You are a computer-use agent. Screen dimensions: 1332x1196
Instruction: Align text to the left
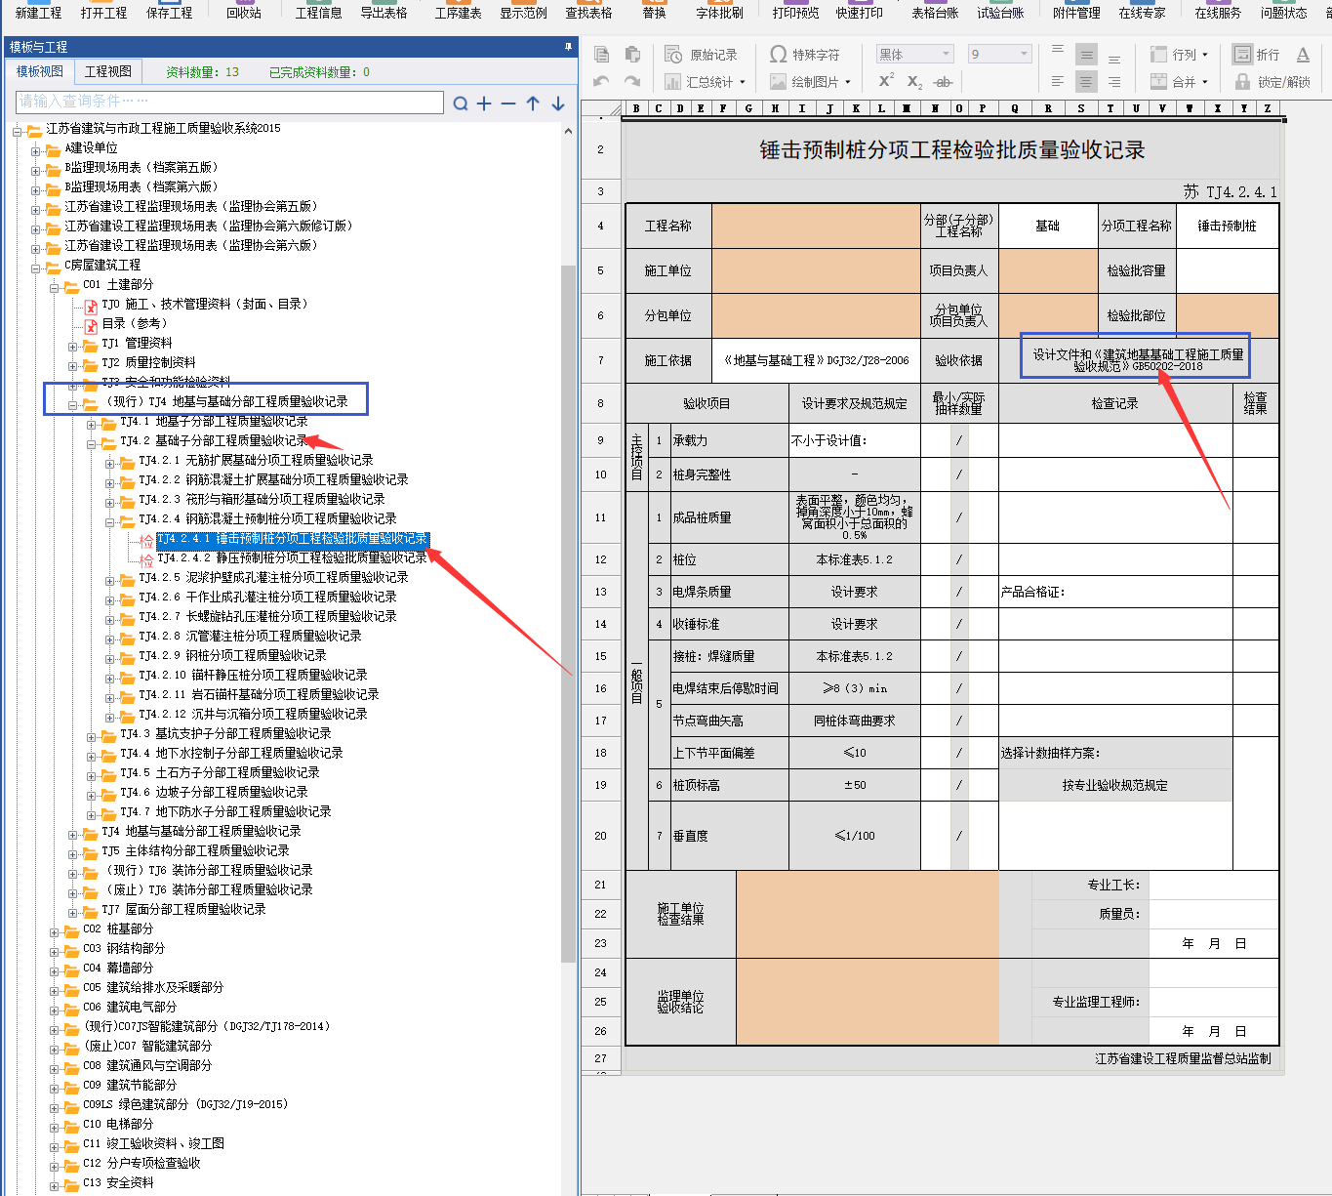(1058, 82)
